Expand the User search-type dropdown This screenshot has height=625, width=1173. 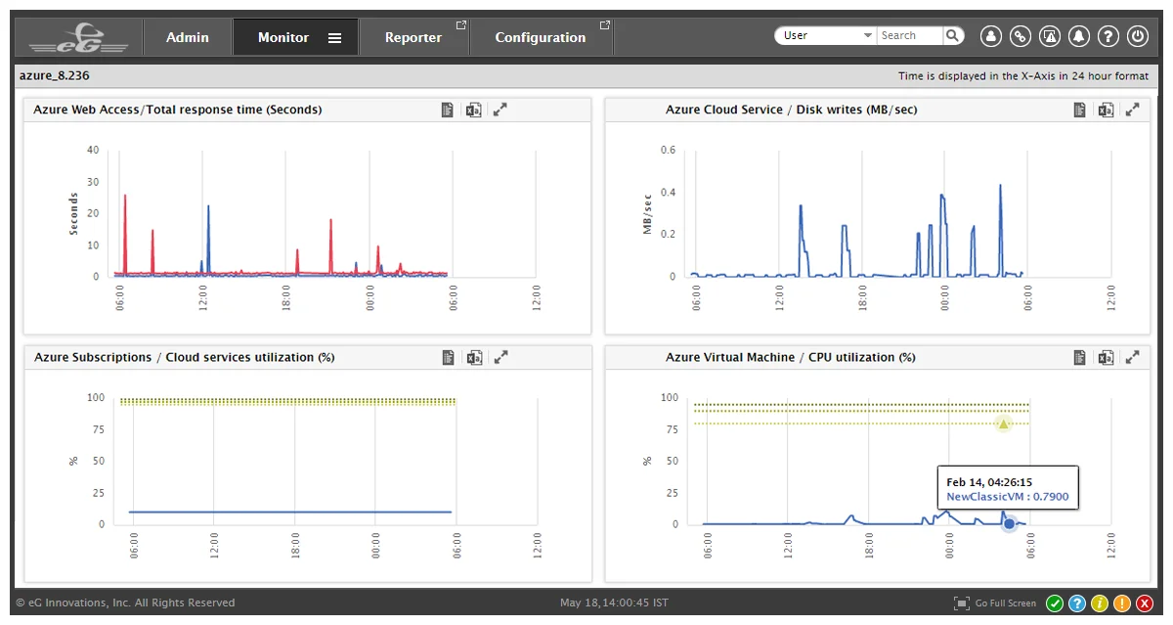coord(826,35)
